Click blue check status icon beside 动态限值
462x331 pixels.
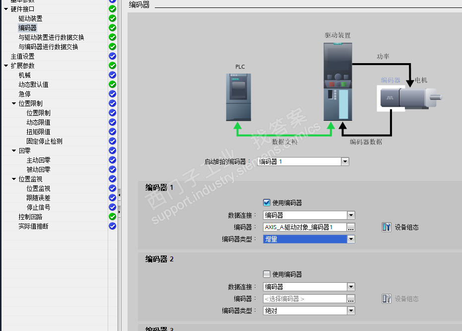coord(112,122)
